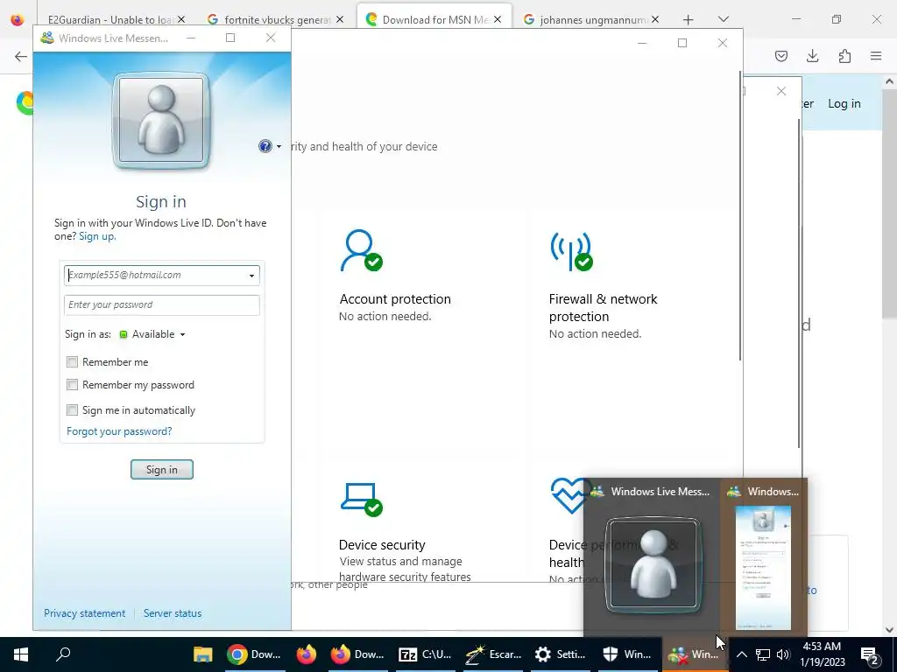Open Account protection icon in Windows Security

(x=362, y=250)
